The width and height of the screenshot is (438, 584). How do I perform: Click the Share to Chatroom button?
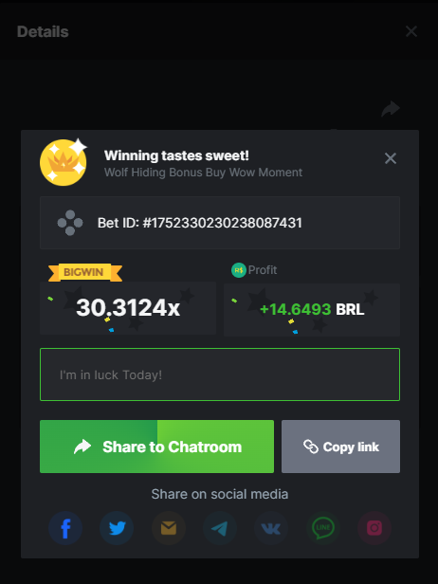click(x=156, y=447)
